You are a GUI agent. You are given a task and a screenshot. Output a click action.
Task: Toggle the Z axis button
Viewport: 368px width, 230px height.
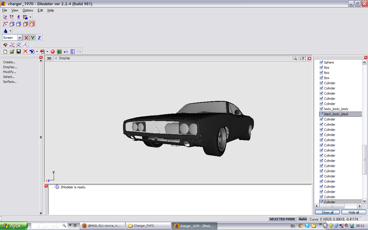coord(39,38)
